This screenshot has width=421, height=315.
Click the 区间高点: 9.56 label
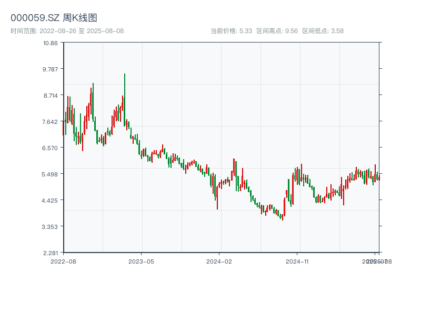coord(277,31)
